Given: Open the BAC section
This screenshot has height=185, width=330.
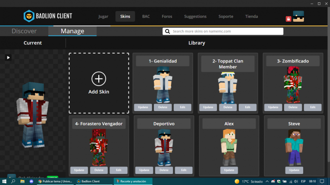Looking at the screenshot, I should pos(146,17).
